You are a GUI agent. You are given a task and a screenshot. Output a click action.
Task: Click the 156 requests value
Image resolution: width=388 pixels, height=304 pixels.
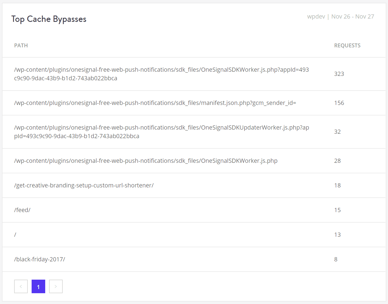point(339,103)
